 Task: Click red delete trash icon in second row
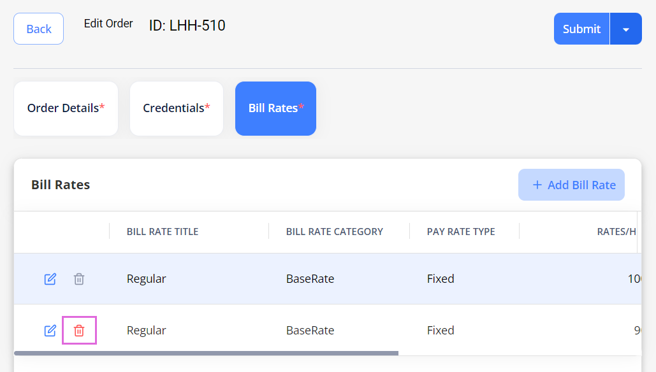point(79,331)
